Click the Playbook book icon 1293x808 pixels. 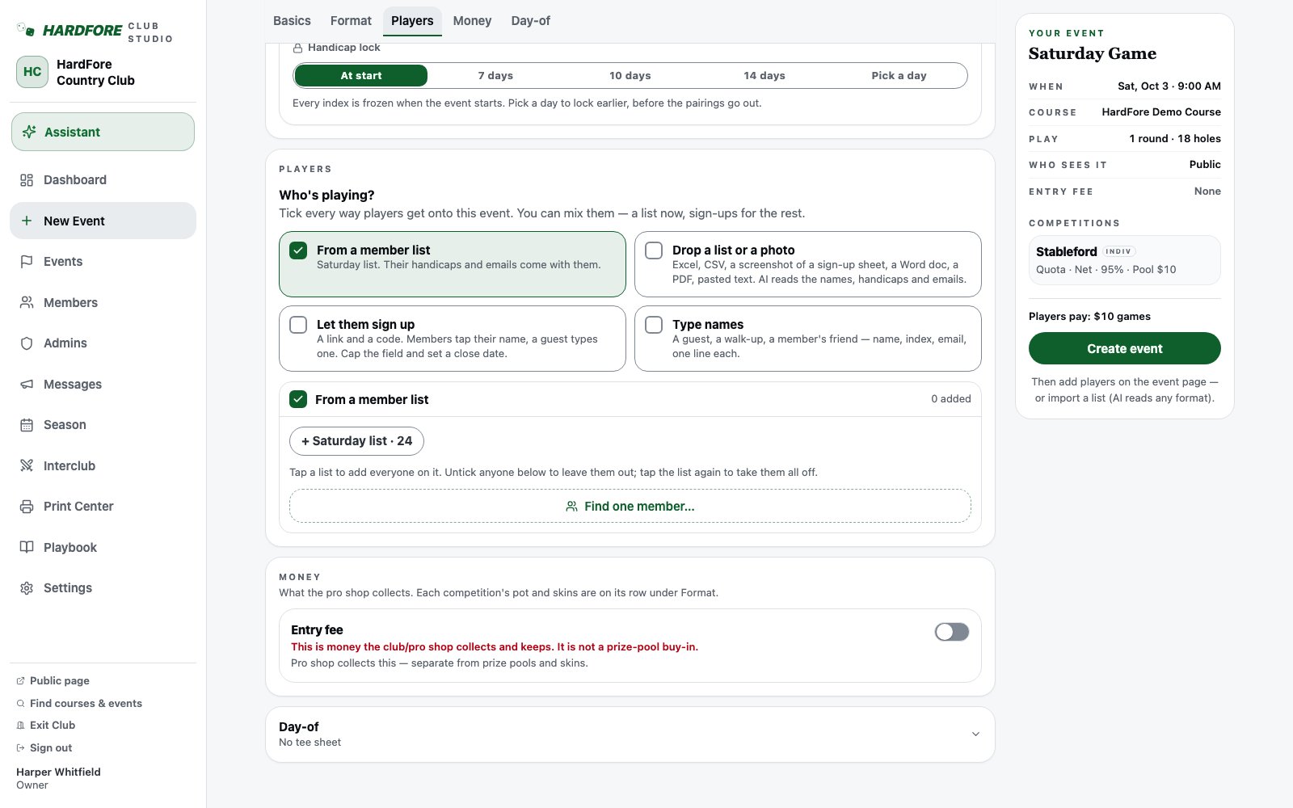pyautogui.click(x=27, y=547)
